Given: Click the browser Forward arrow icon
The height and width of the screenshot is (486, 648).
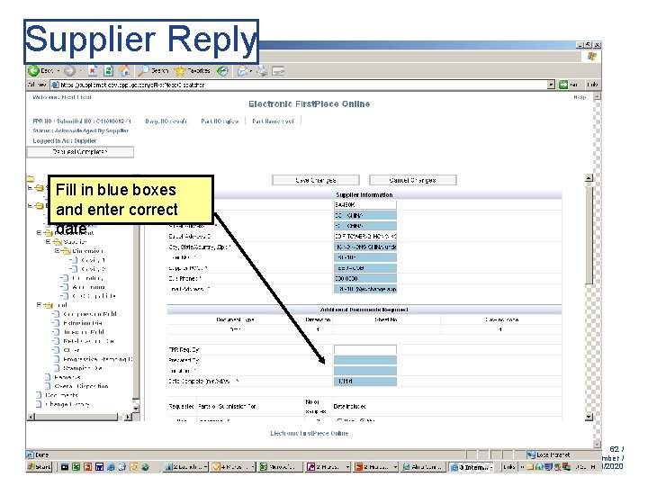Looking at the screenshot, I should click(x=69, y=71).
